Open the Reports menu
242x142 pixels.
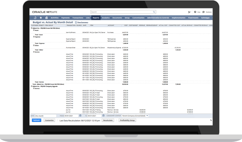tap(96, 18)
